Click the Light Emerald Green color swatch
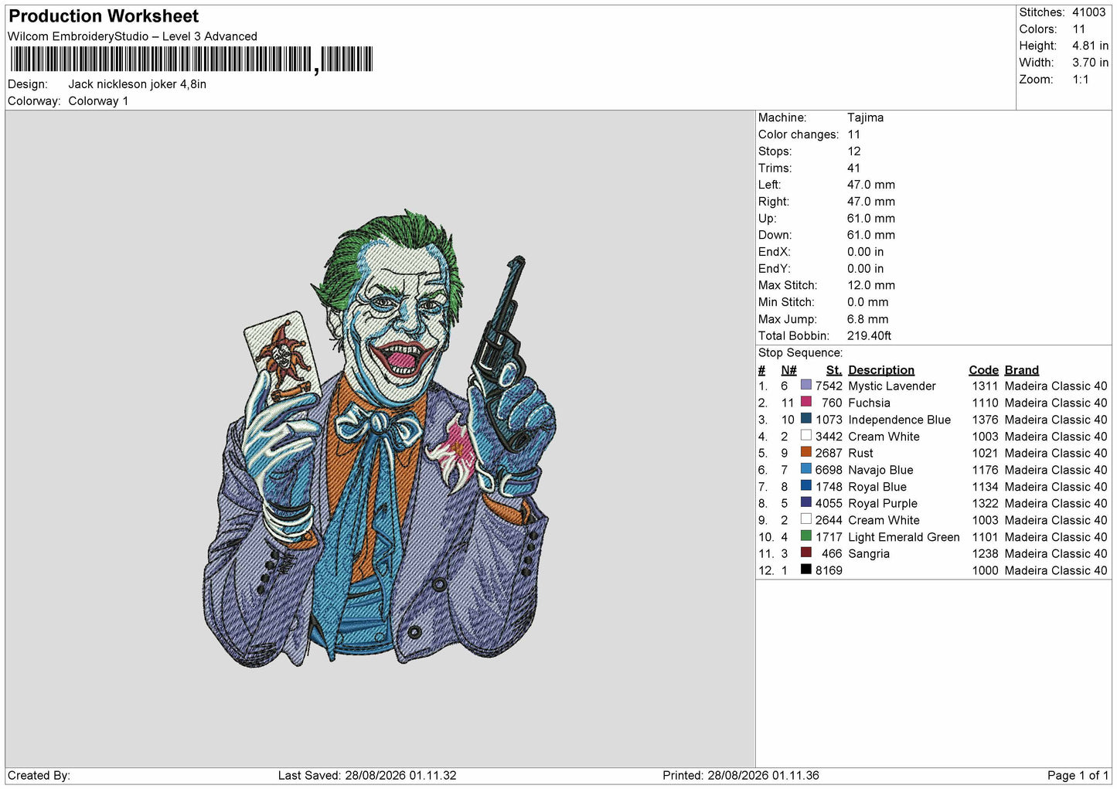1117x789 pixels. coord(806,536)
